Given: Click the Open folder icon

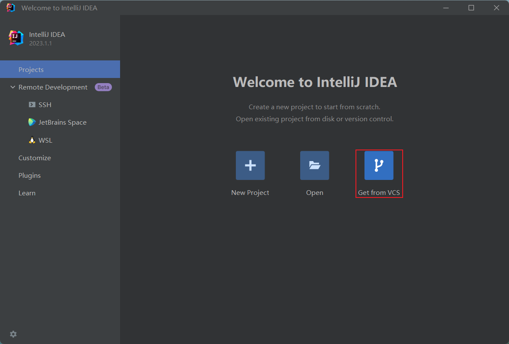Looking at the screenshot, I should point(314,165).
